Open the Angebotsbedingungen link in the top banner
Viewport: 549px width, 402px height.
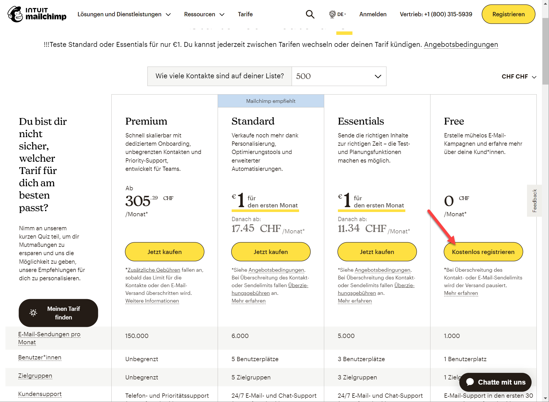(x=461, y=45)
